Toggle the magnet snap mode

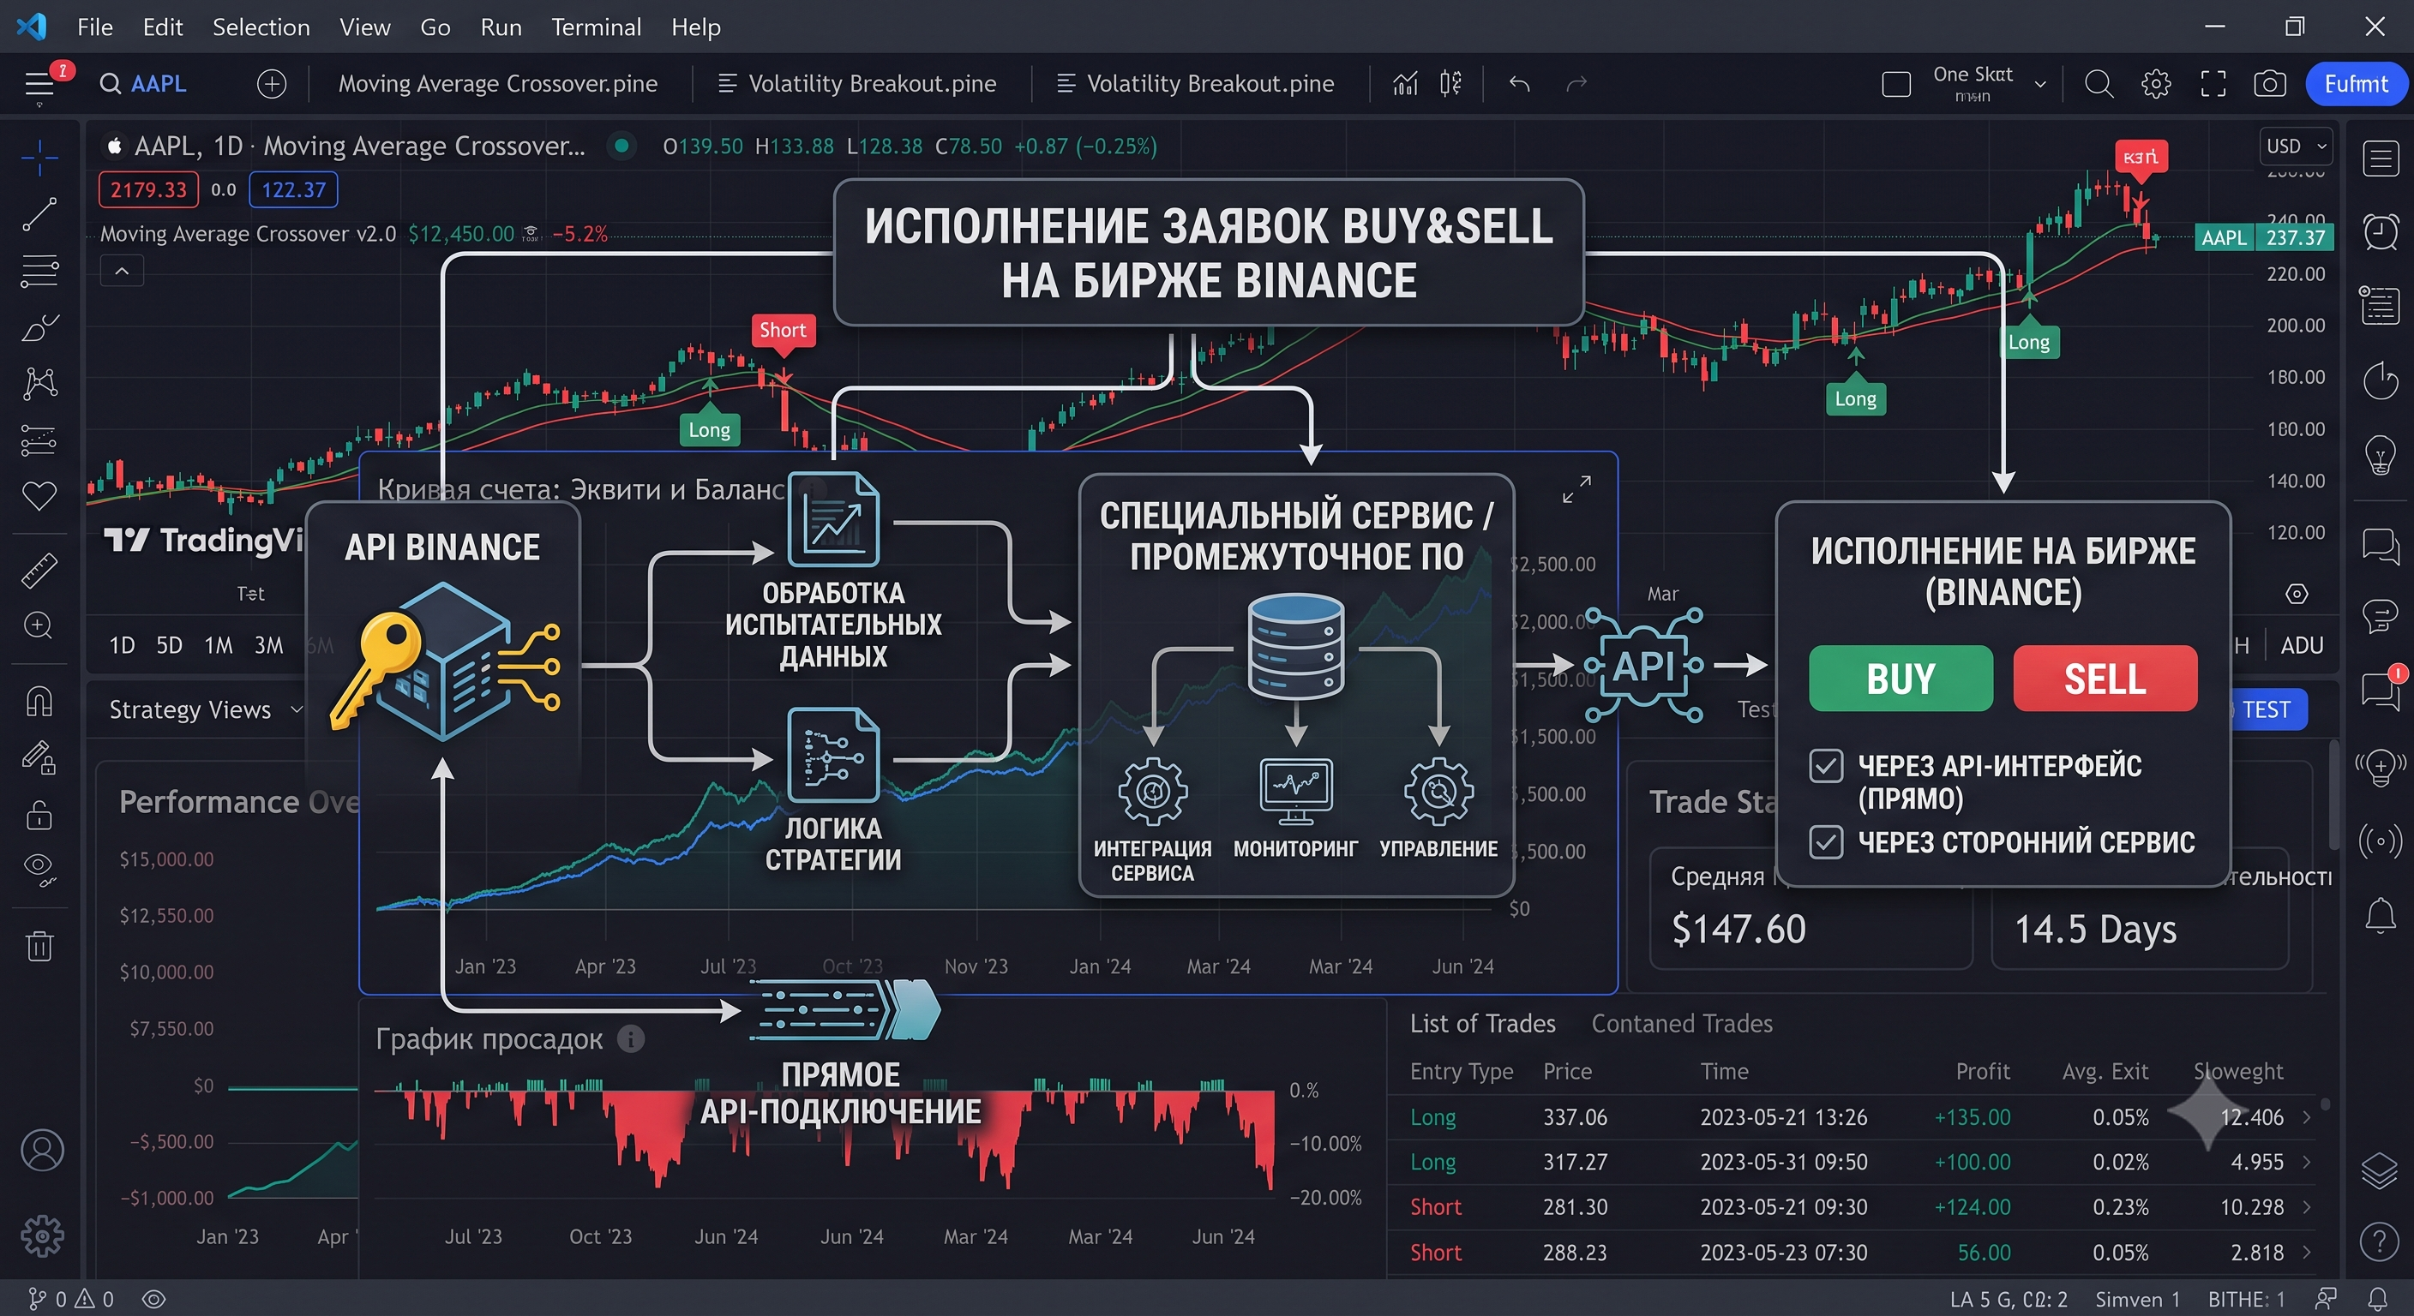(x=39, y=701)
